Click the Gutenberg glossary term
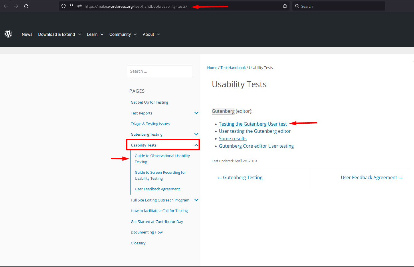Image resolution: width=414 pixels, height=267 pixels. point(223,111)
